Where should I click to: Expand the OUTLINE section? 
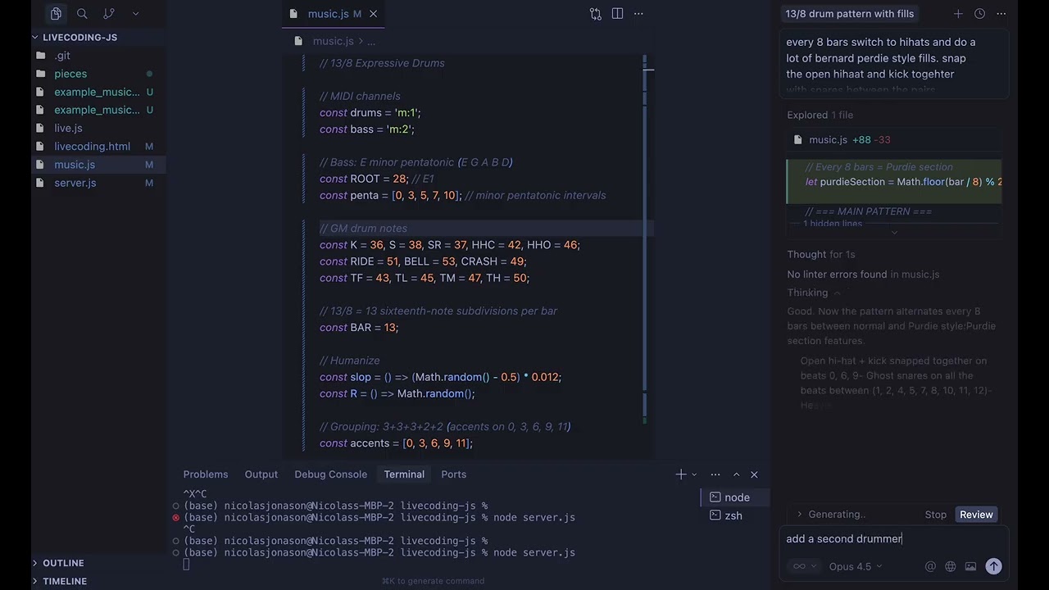63,563
